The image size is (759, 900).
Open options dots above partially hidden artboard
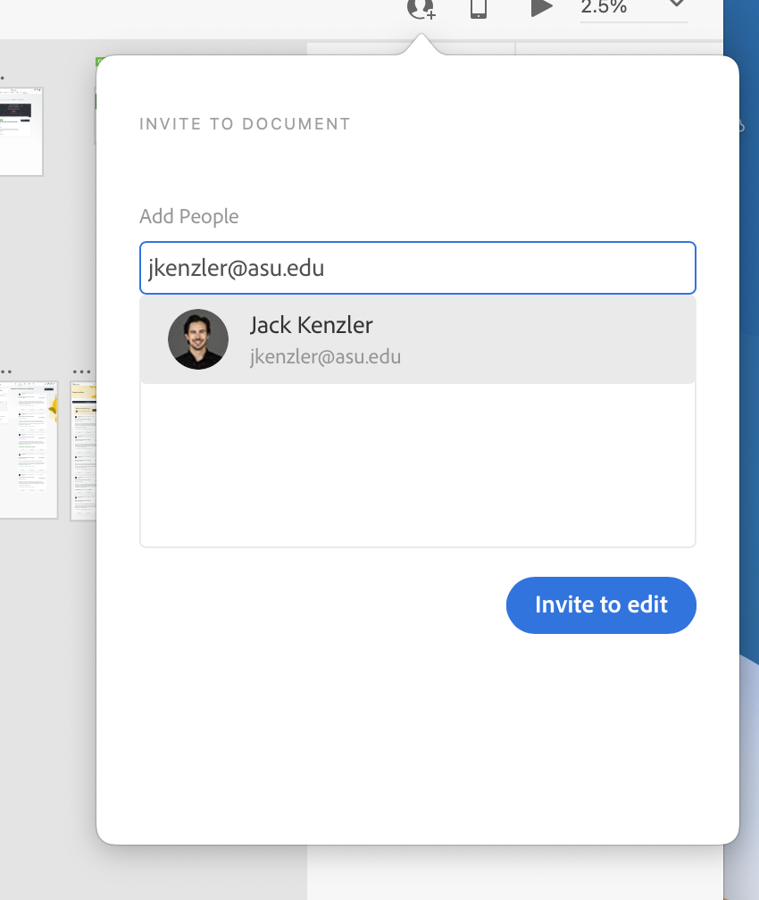[x=81, y=372]
